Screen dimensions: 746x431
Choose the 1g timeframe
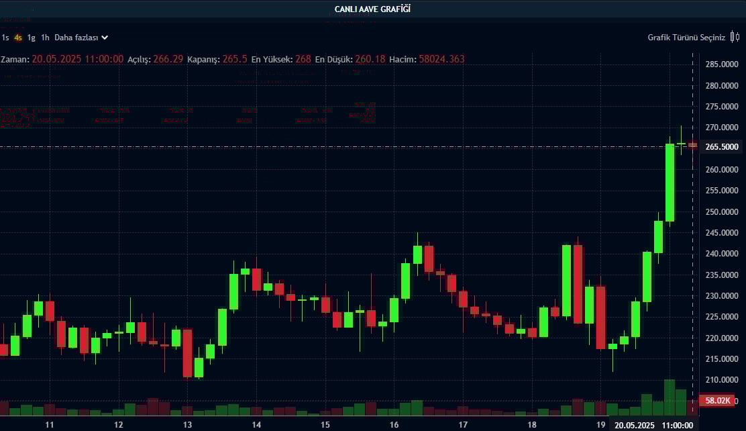32,38
